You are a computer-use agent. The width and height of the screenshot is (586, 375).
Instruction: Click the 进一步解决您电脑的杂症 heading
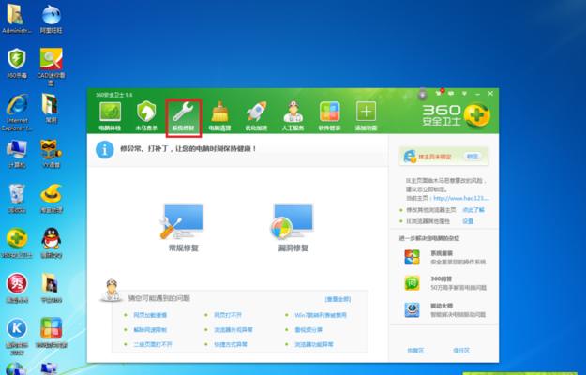(x=429, y=238)
